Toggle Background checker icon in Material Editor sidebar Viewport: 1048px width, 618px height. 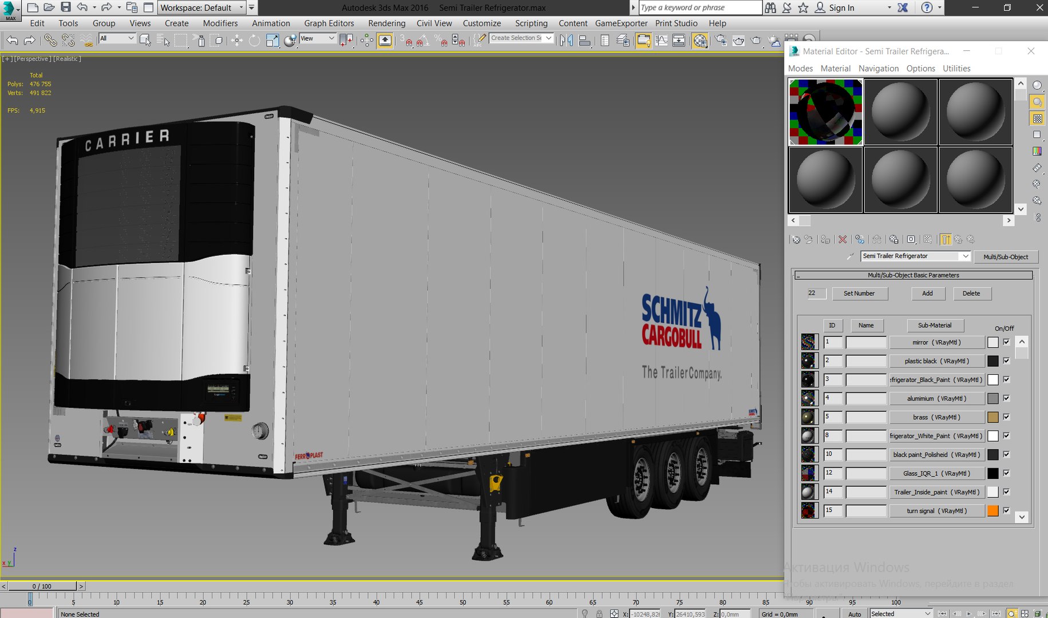pyautogui.click(x=1037, y=118)
